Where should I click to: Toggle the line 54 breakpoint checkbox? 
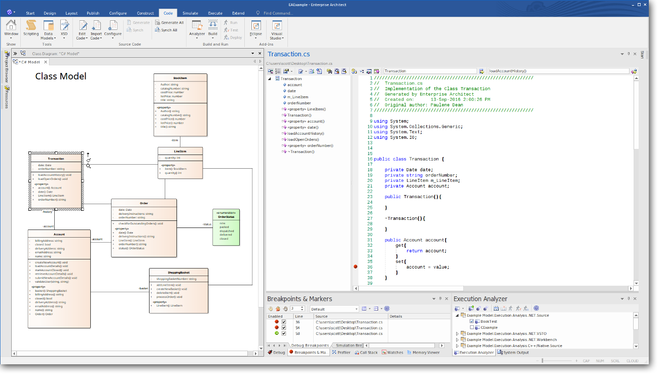pyautogui.click(x=284, y=328)
